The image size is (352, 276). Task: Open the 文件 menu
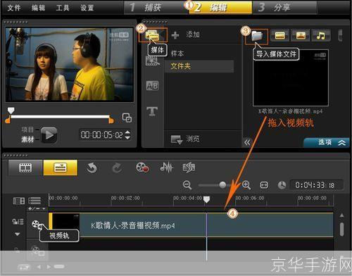(14, 8)
